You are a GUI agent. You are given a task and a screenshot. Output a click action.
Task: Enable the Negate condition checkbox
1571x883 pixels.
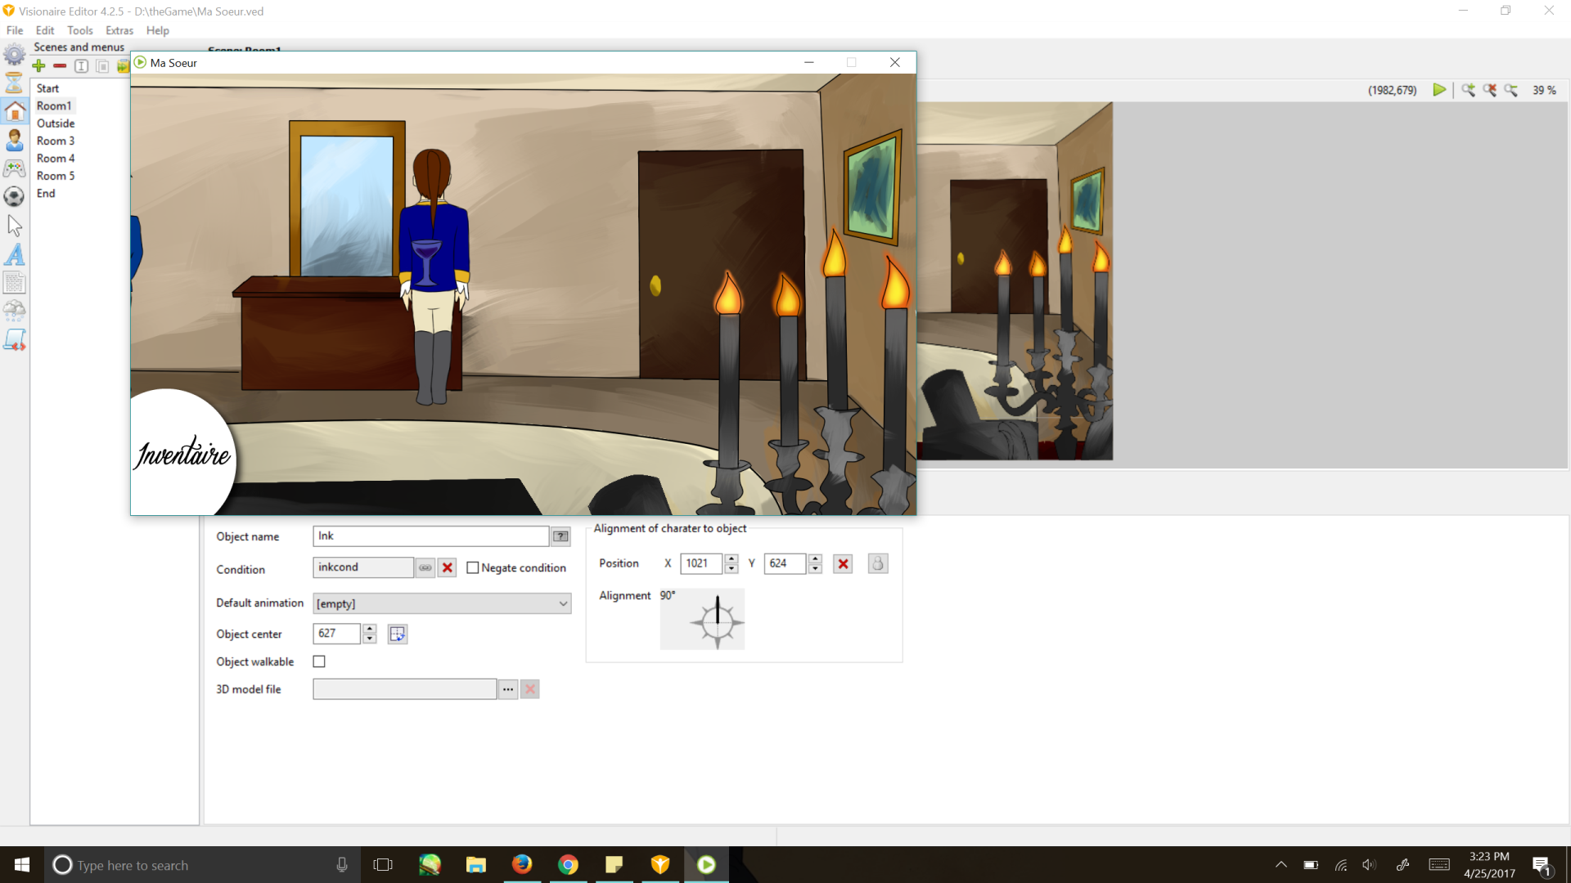(x=472, y=567)
